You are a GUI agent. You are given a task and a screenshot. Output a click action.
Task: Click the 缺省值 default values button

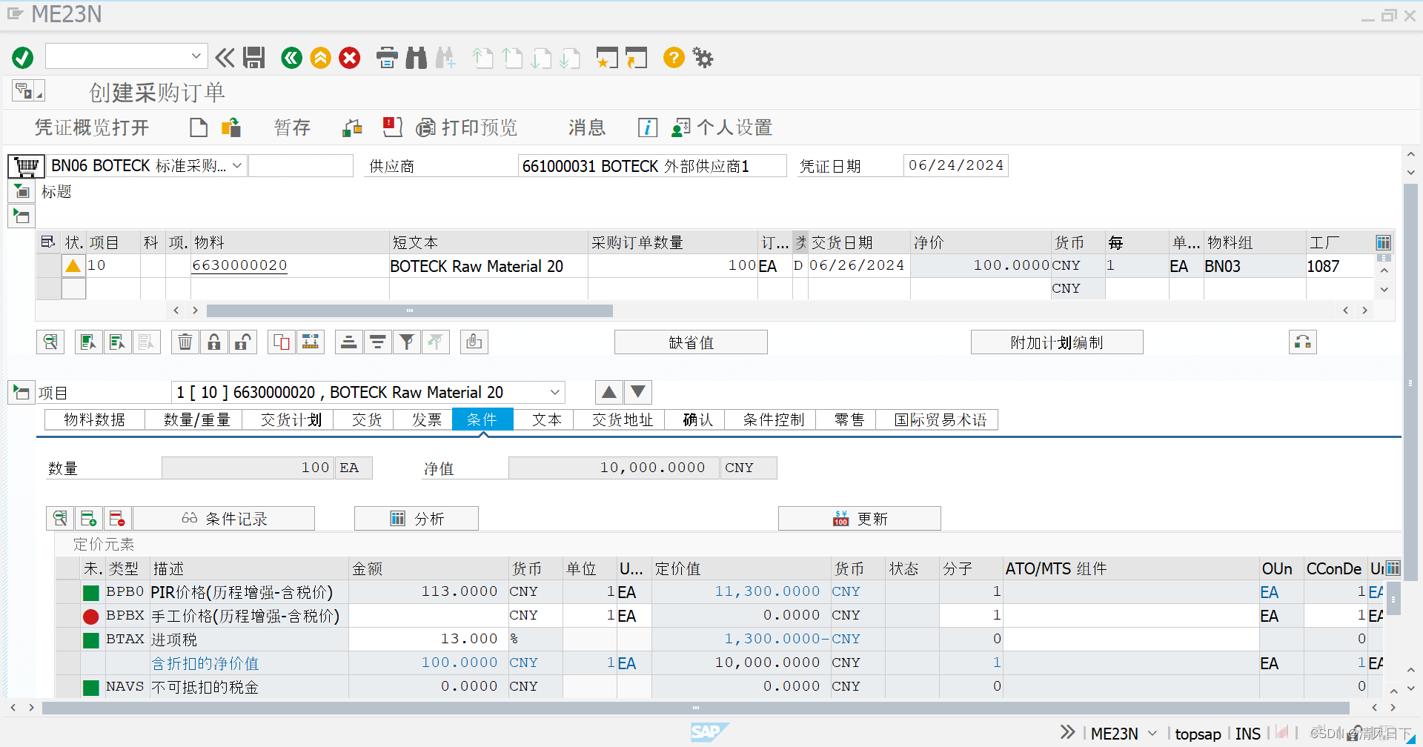(x=691, y=342)
